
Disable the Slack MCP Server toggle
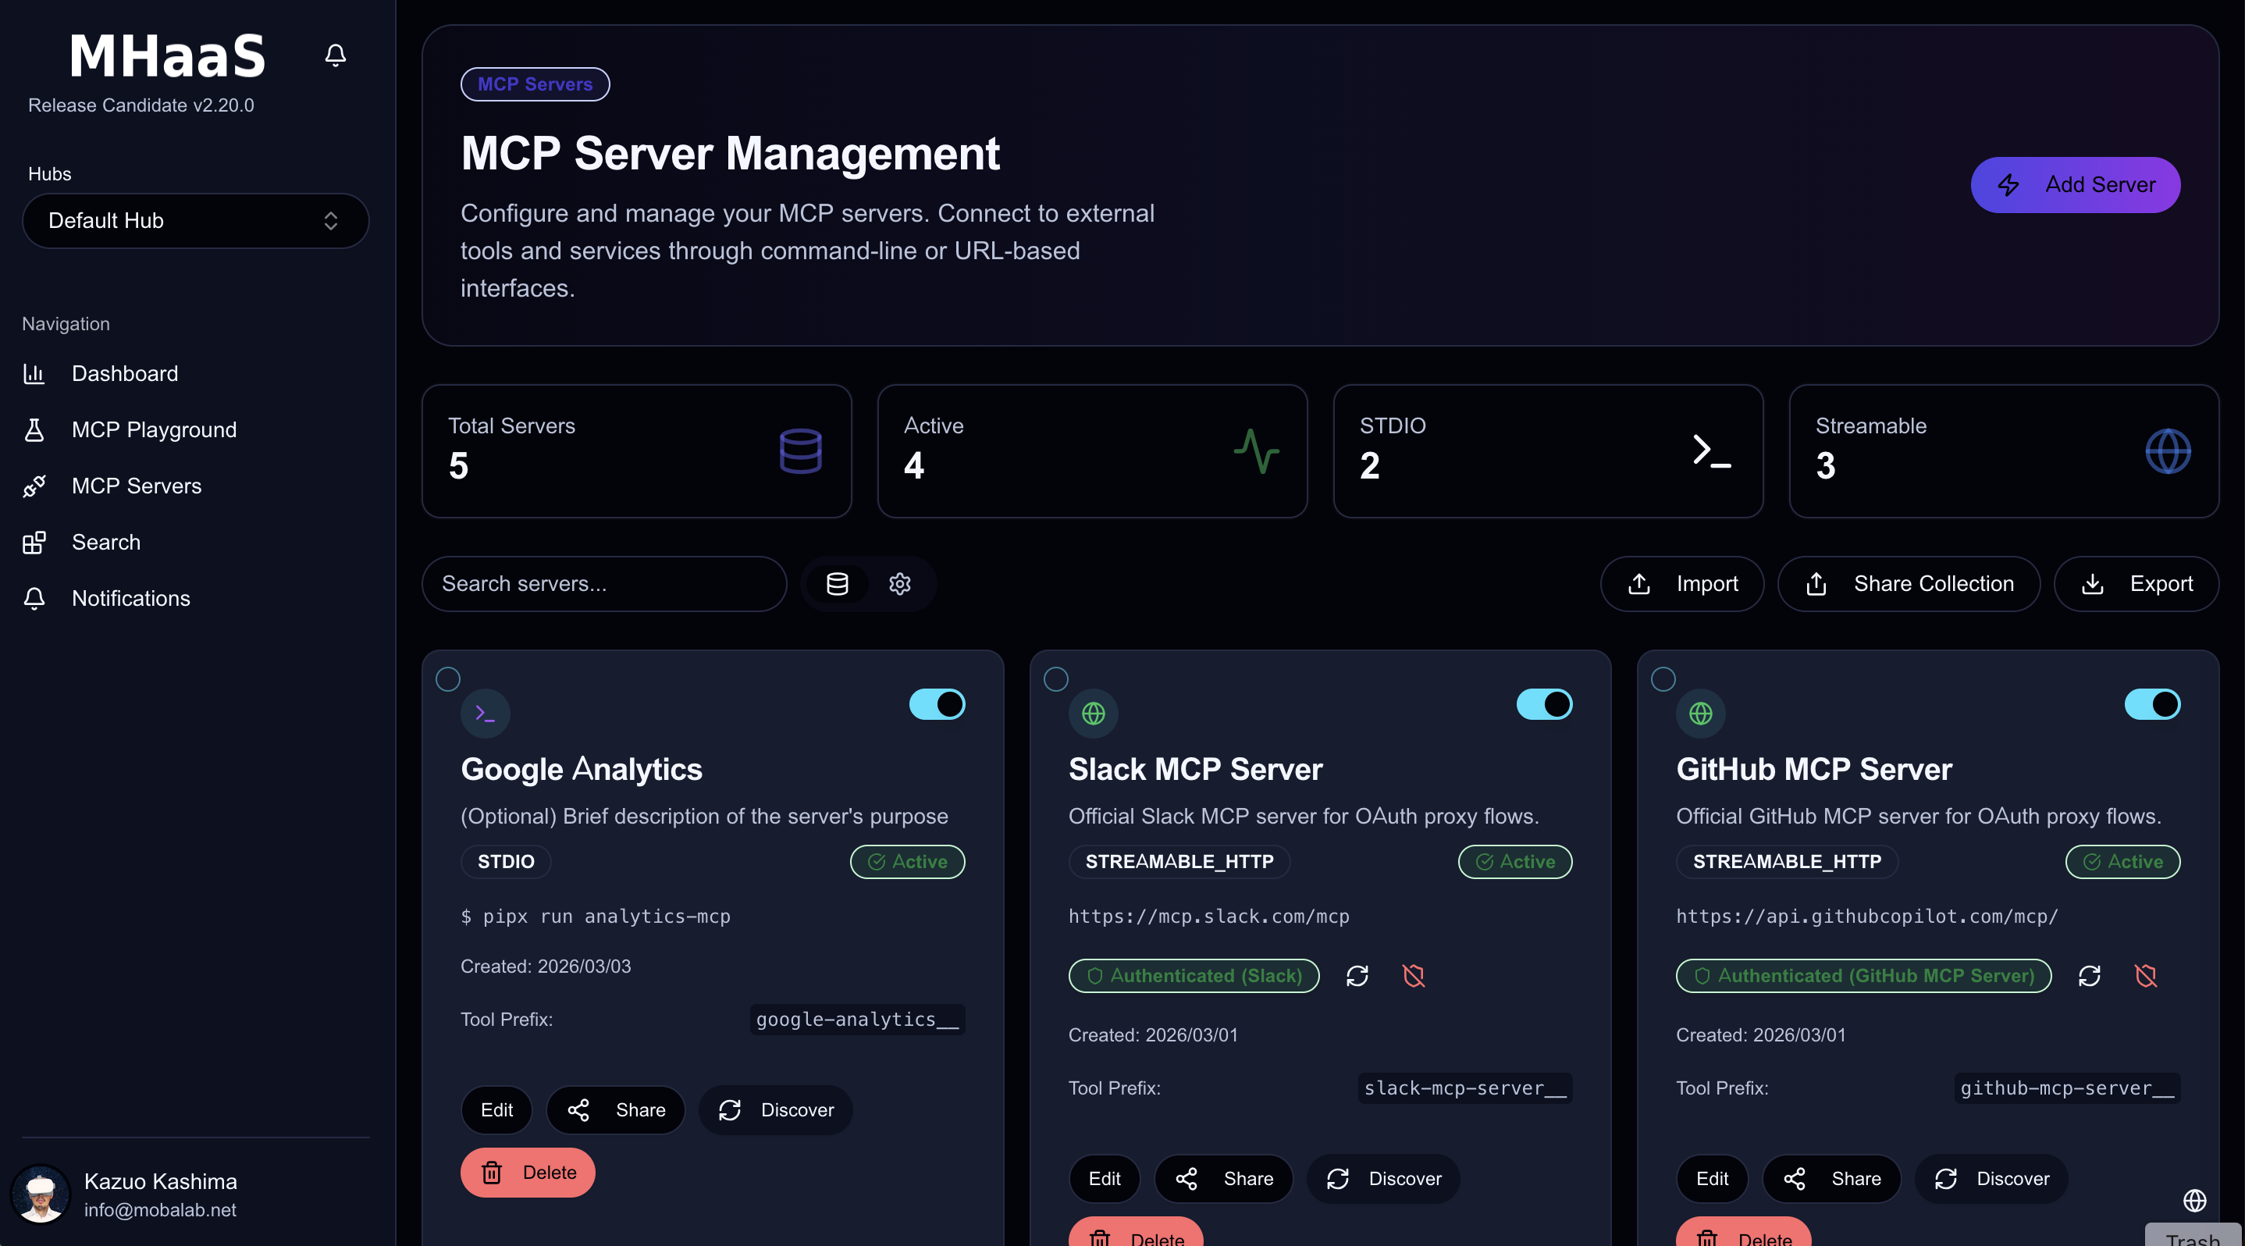(x=1544, y=704)
